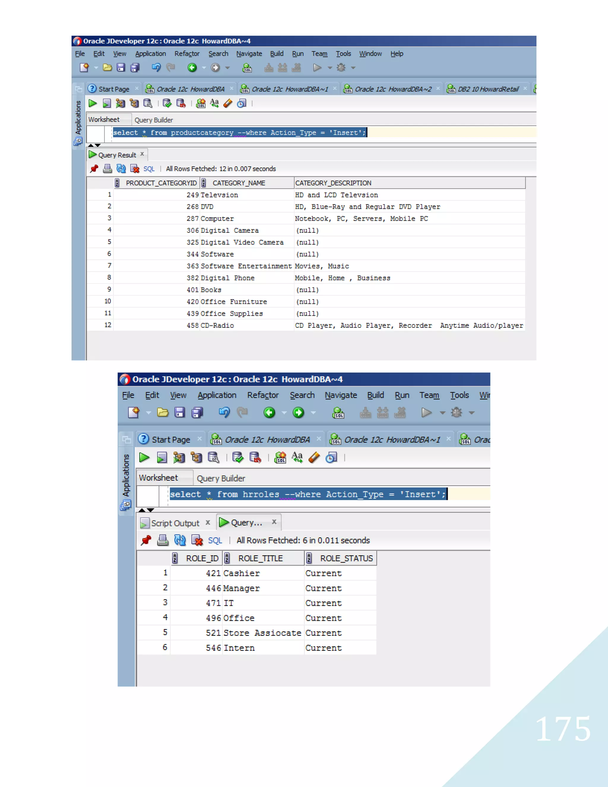Open Run dropdown arrow in upper window toolbar
Screen dimensions: 608x787
coord(330,68)
